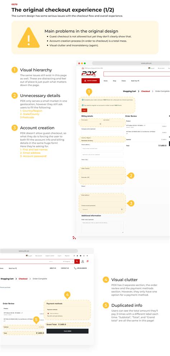Click the YouTube icon in the top bar
This screenshot has width=170, height=356.
coord(80,256)
